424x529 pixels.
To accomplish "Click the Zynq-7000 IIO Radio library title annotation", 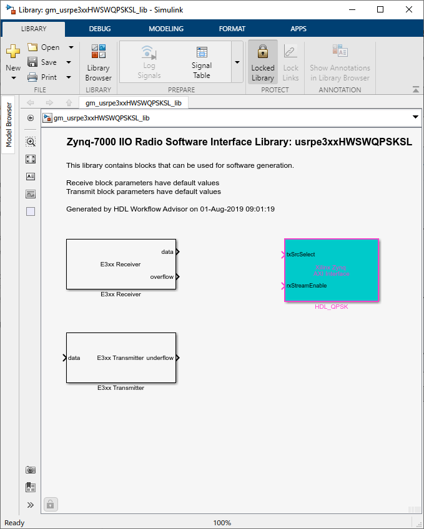I will coord(239,142).
